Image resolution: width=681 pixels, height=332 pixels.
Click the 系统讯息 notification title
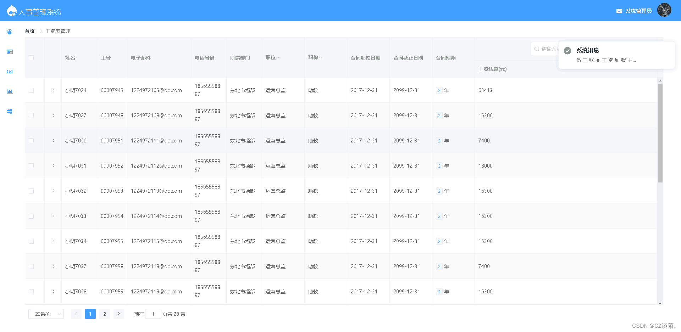(x=587, y=50)
